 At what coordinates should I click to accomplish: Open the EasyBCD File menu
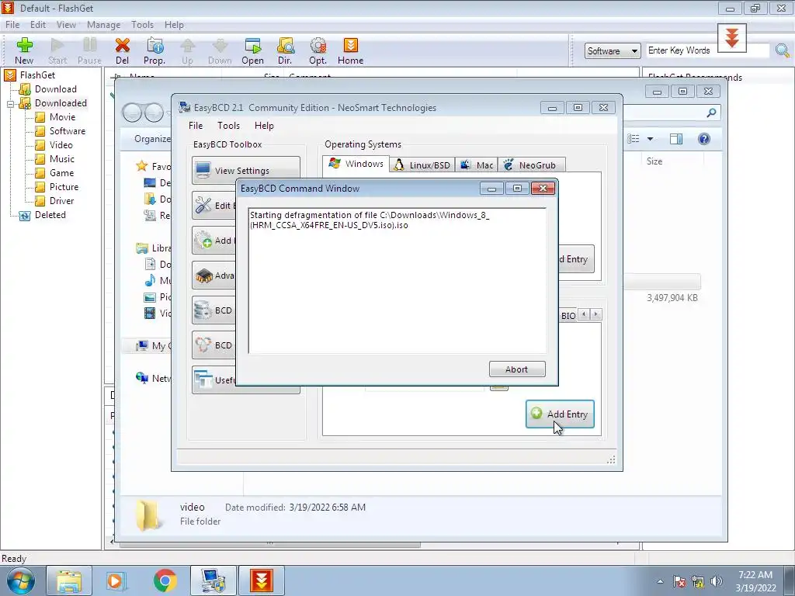pos(195,126)
